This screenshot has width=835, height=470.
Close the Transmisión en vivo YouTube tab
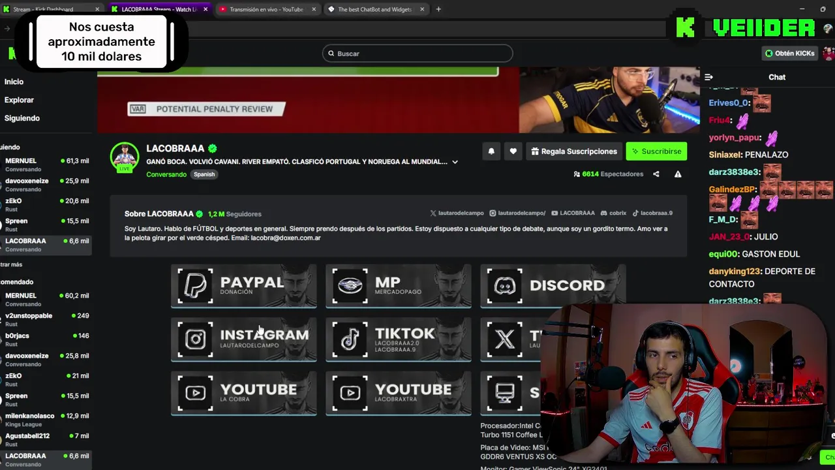tap(314, 9)
